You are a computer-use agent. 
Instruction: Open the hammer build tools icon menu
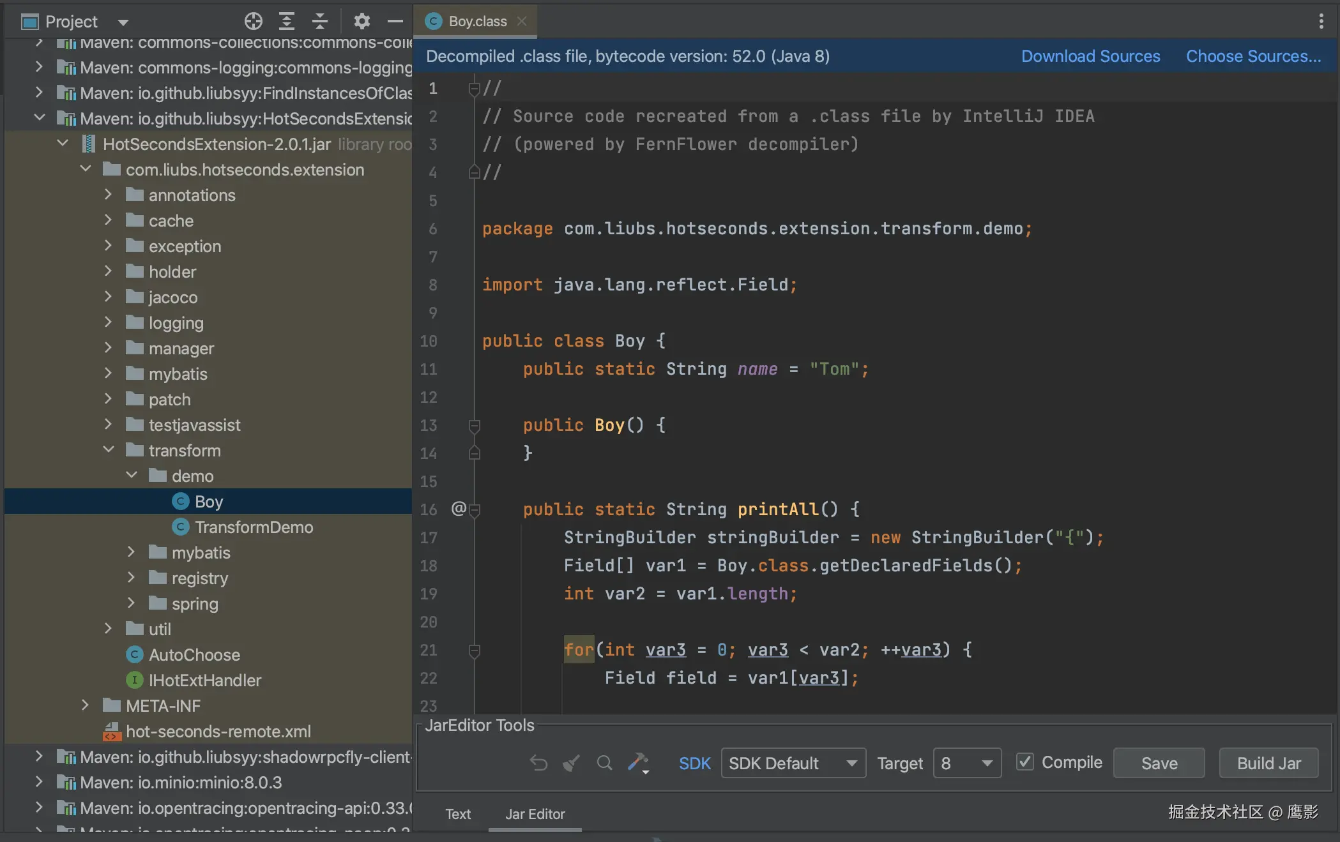(x=638, y=763)
